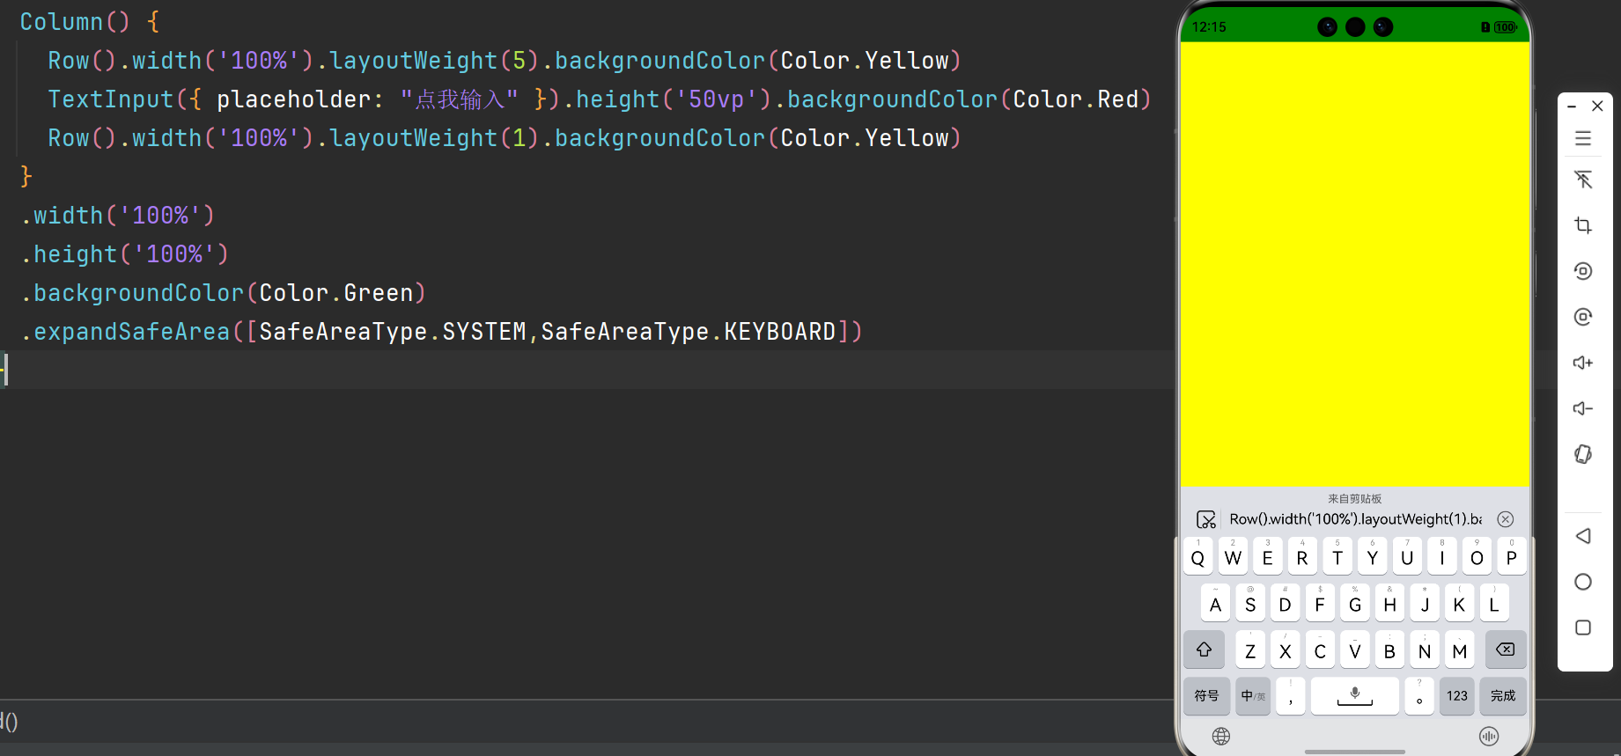
Task: Increase the emulator volume
Action: 1583,363
